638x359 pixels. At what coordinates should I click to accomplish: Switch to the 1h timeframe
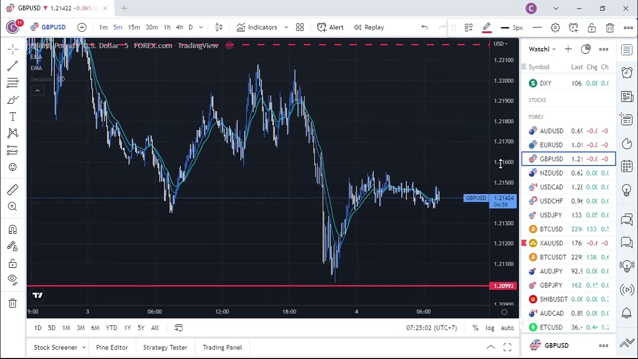[167, 27]
